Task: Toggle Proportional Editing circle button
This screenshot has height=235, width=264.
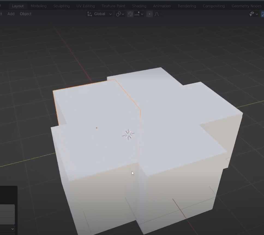Action: click(x=149, y=14)
